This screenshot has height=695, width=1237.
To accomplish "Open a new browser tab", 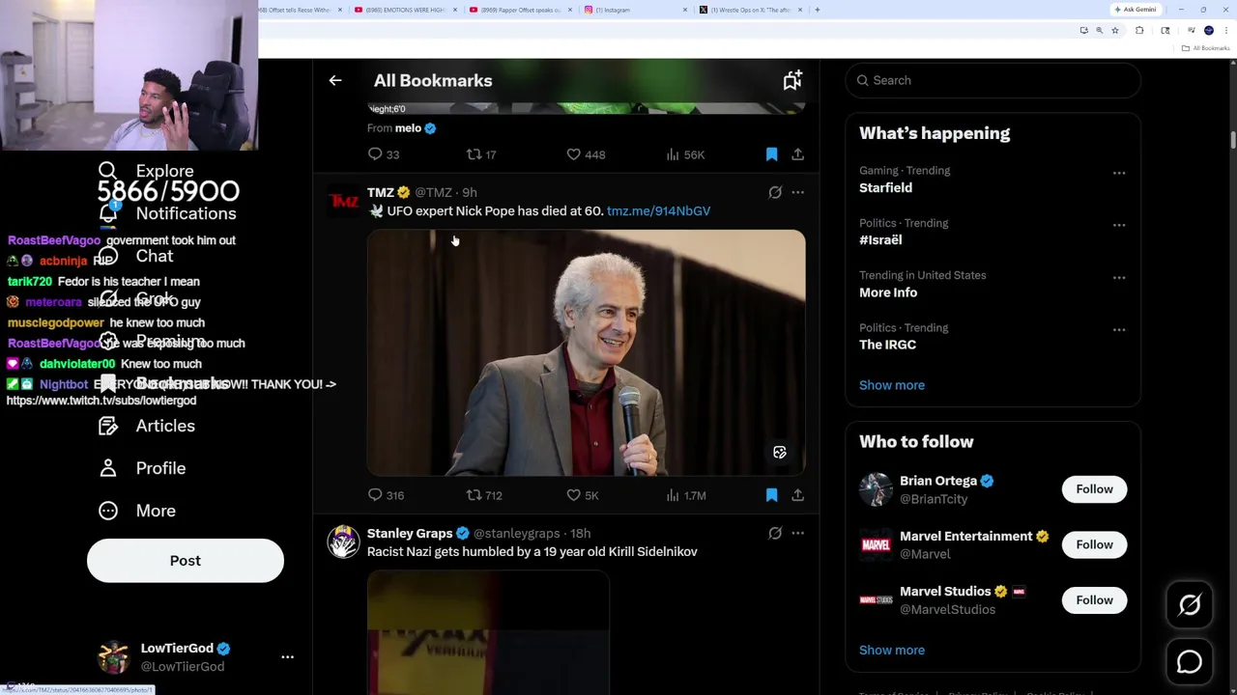I will (818, 10).
